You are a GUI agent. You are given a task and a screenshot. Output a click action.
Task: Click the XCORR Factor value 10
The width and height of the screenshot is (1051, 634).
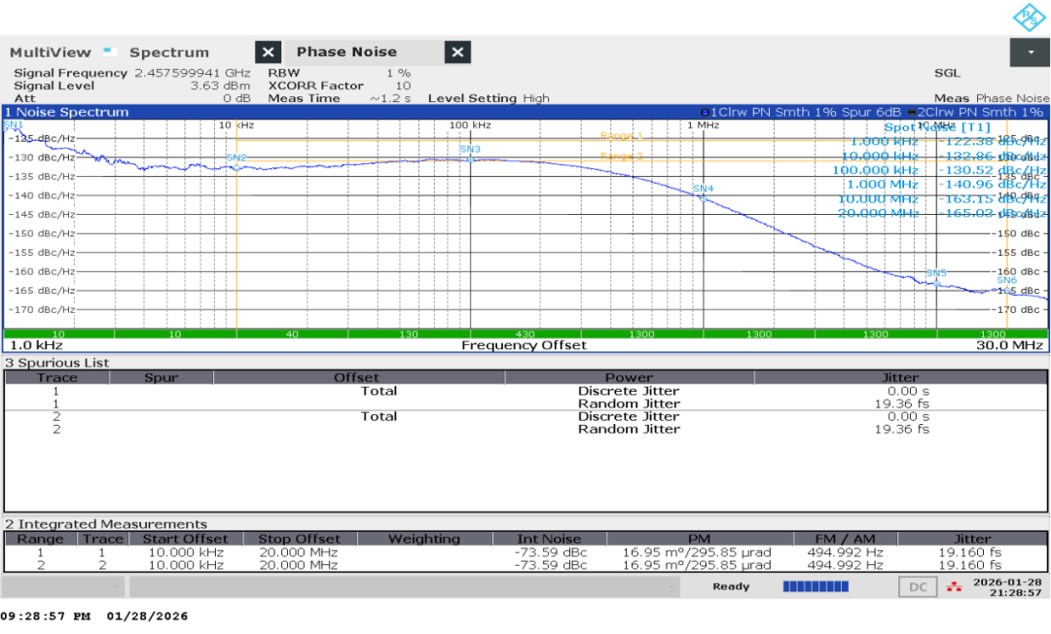(x=403, y=86)
